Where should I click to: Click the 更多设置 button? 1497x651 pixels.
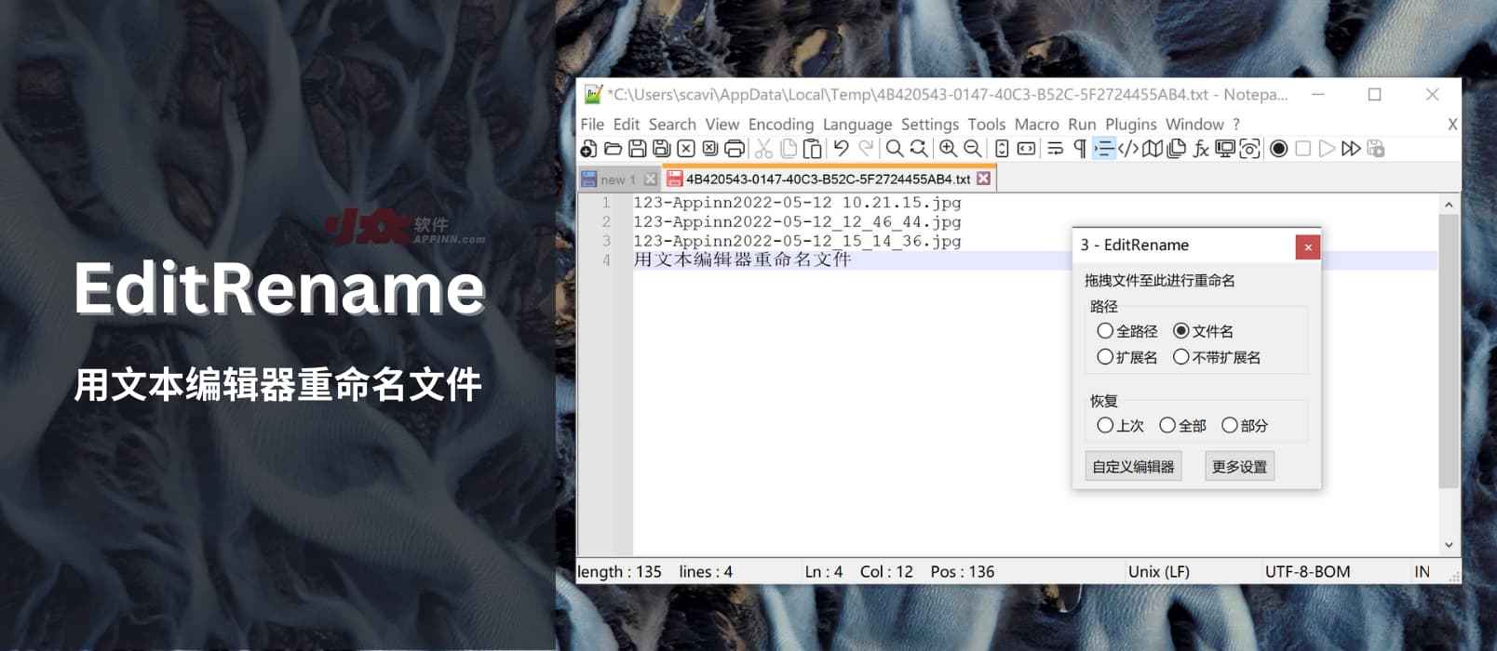click(x=1239, y=467)
